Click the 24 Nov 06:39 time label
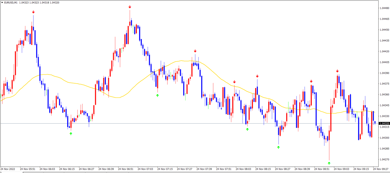This screenshot has height=173, width=390. (106, 169)
